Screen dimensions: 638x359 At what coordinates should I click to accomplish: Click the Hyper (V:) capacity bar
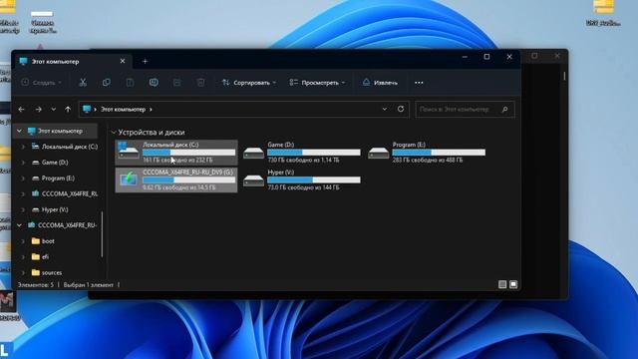tap(314, 179)
